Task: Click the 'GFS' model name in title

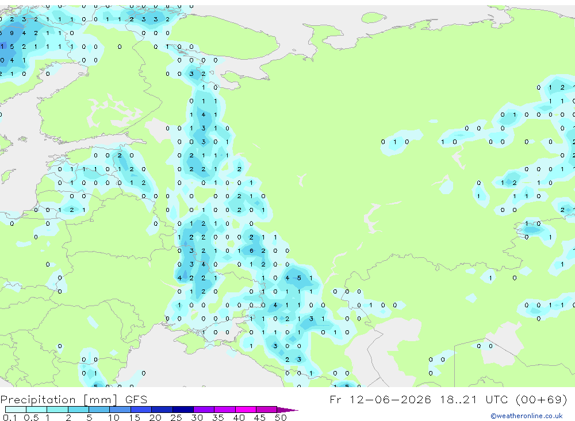Action: coord(136,399)
